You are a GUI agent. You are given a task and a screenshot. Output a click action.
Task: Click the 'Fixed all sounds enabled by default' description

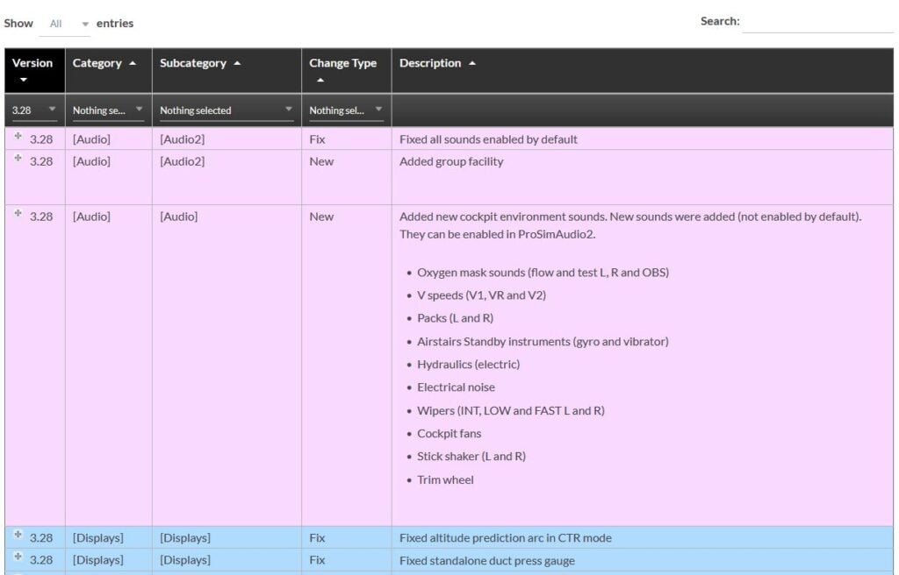click(488, 139)
